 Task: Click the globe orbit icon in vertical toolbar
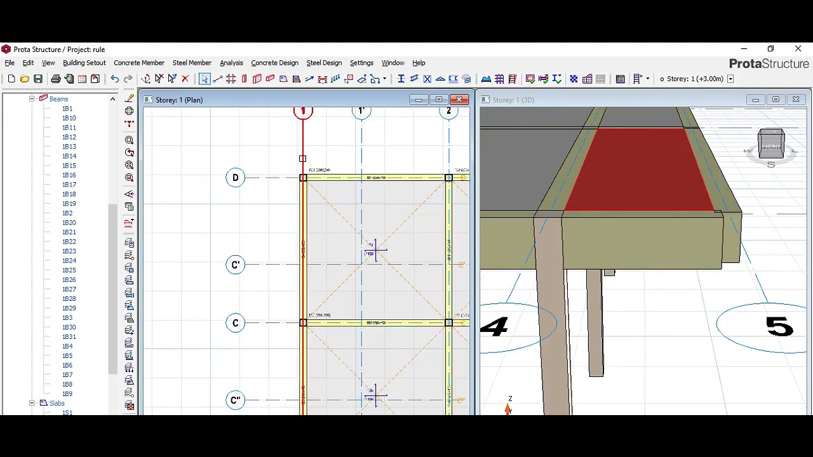pos(130,111)
